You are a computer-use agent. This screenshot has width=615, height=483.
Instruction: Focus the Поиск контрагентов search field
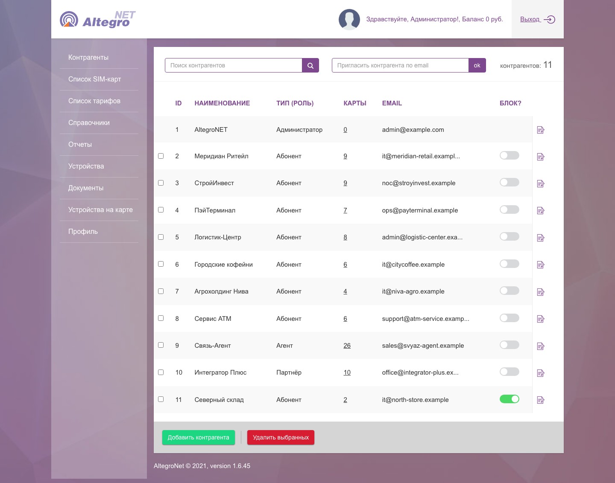coord(234,65)
